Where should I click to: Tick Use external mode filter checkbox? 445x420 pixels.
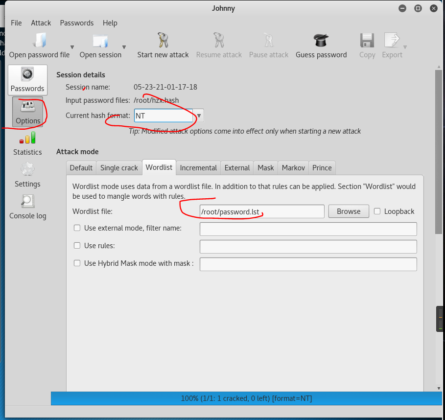77,228
